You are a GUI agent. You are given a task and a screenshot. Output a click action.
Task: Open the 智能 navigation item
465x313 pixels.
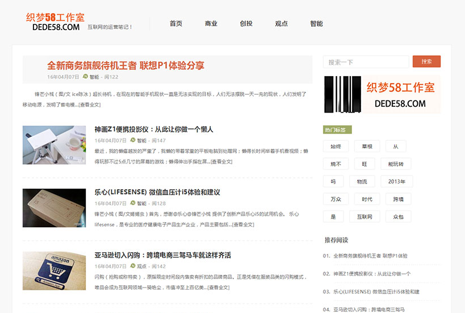[316, 23]
